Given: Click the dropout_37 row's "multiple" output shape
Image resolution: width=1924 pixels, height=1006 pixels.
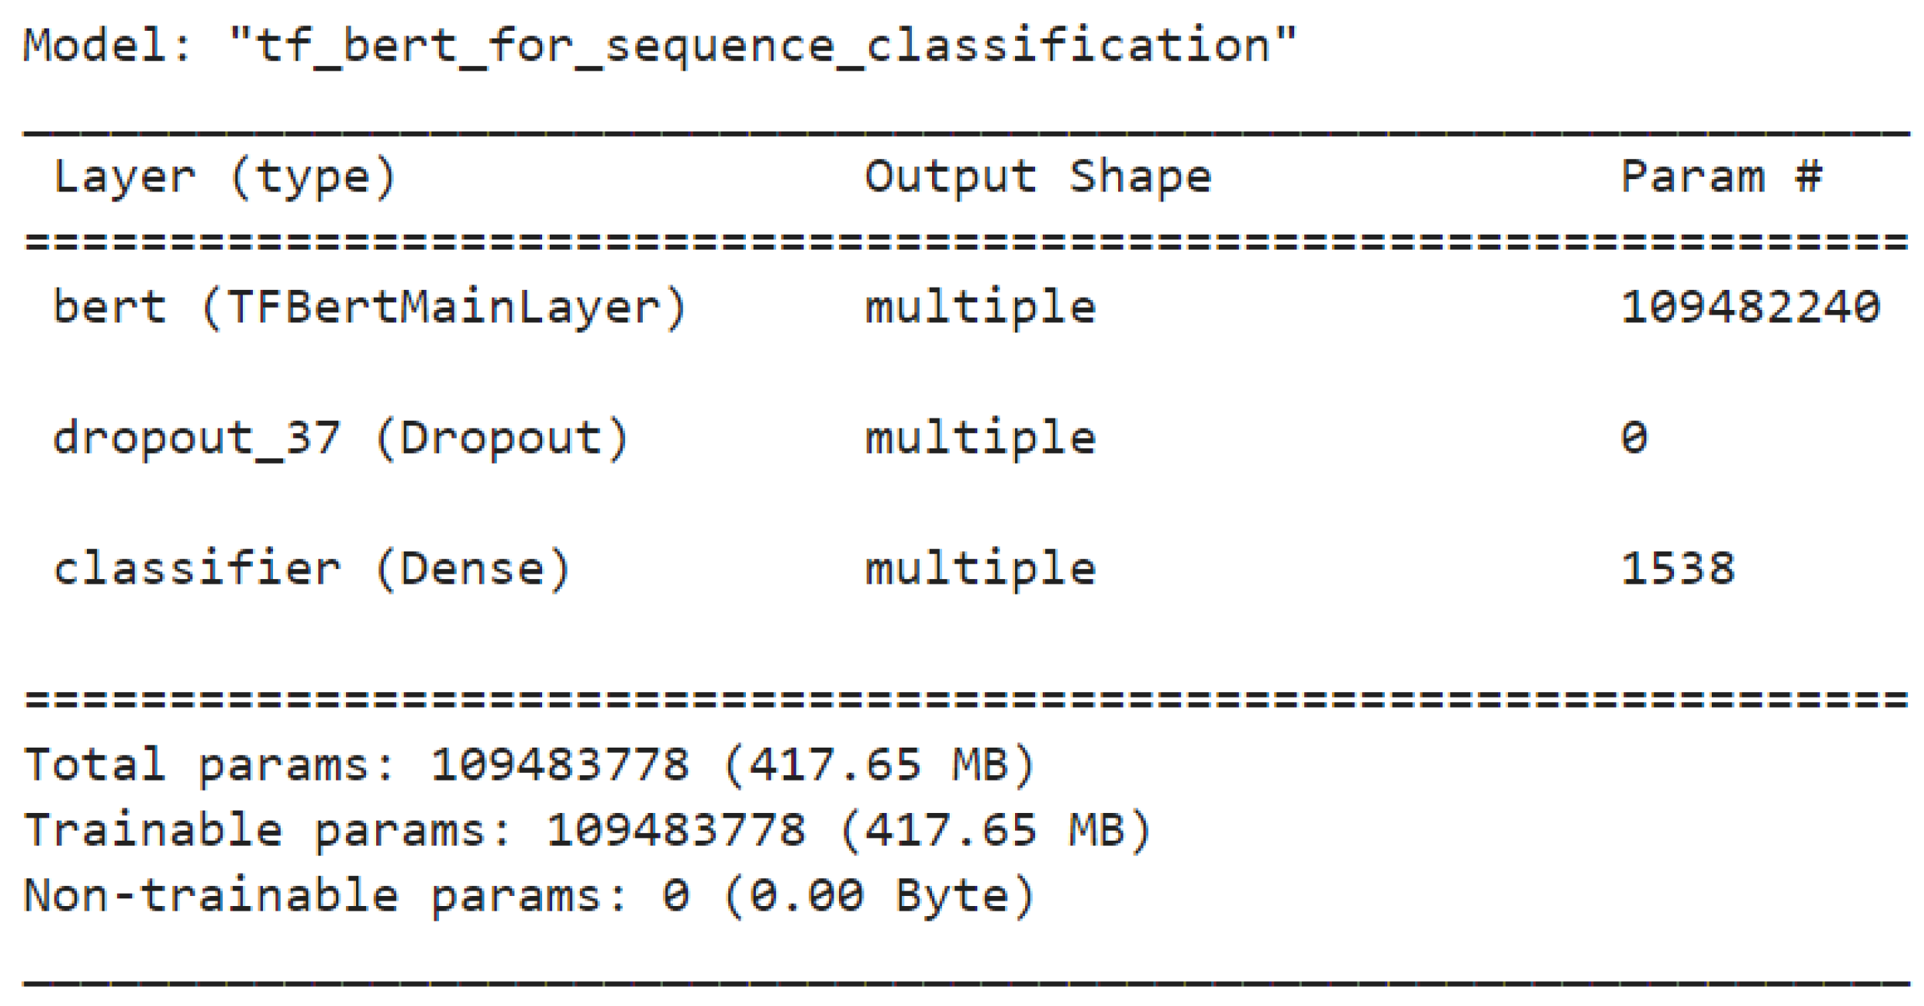Looking at the screenshot, I should tap(980, 439).
